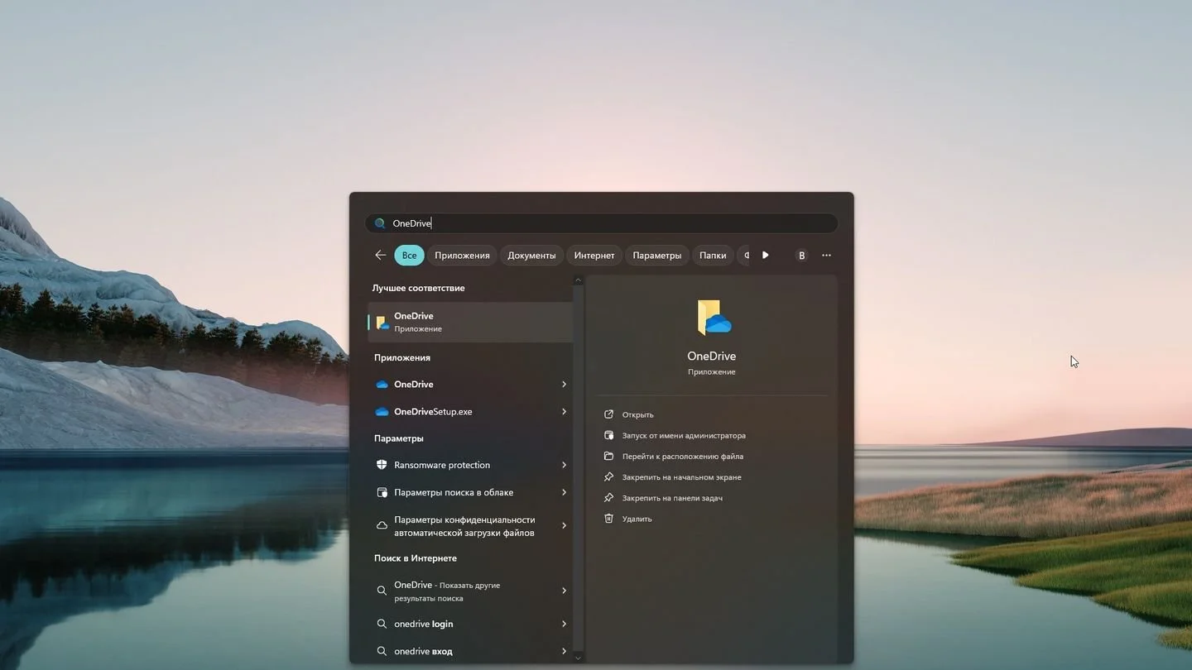Click the results list scroll-down arrow
This screenshot has width=1192, height=670.
coord(578,658)
